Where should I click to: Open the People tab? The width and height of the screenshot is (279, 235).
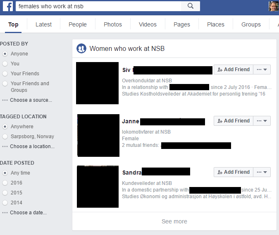tap(78, 24)
